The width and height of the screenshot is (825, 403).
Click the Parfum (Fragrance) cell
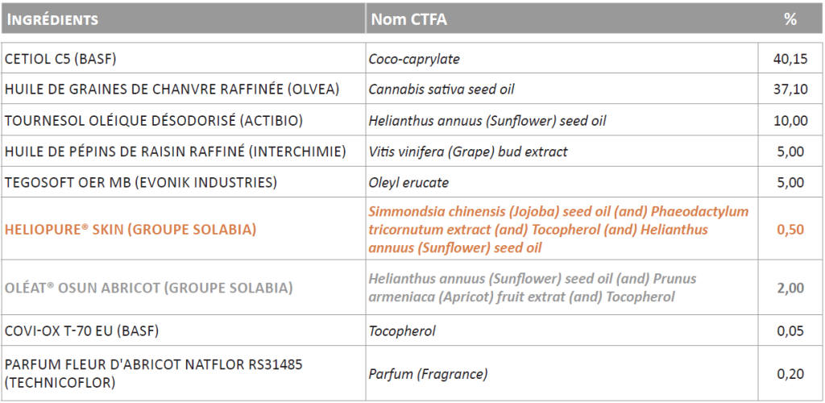tap(562, 373)
